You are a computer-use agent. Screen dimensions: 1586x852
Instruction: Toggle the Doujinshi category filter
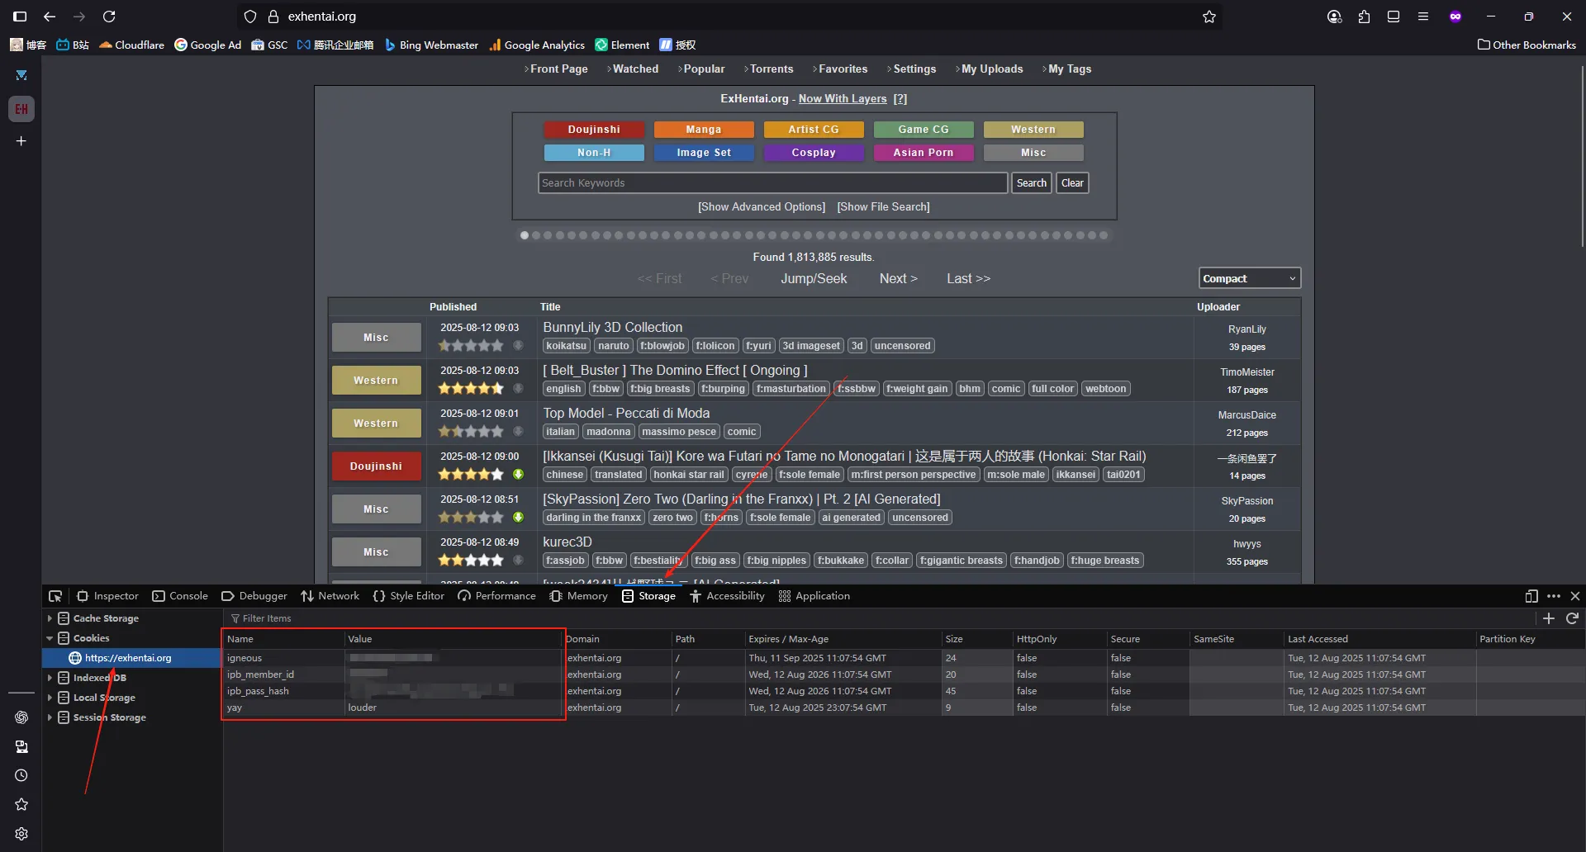593,130
